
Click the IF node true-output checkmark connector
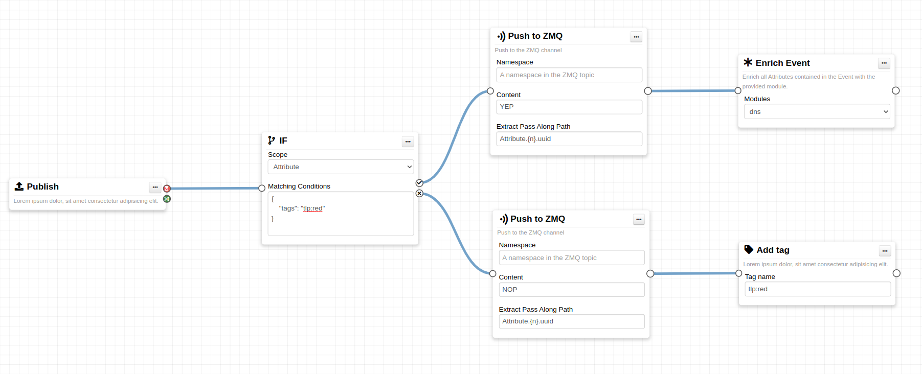tap(419, 183)
